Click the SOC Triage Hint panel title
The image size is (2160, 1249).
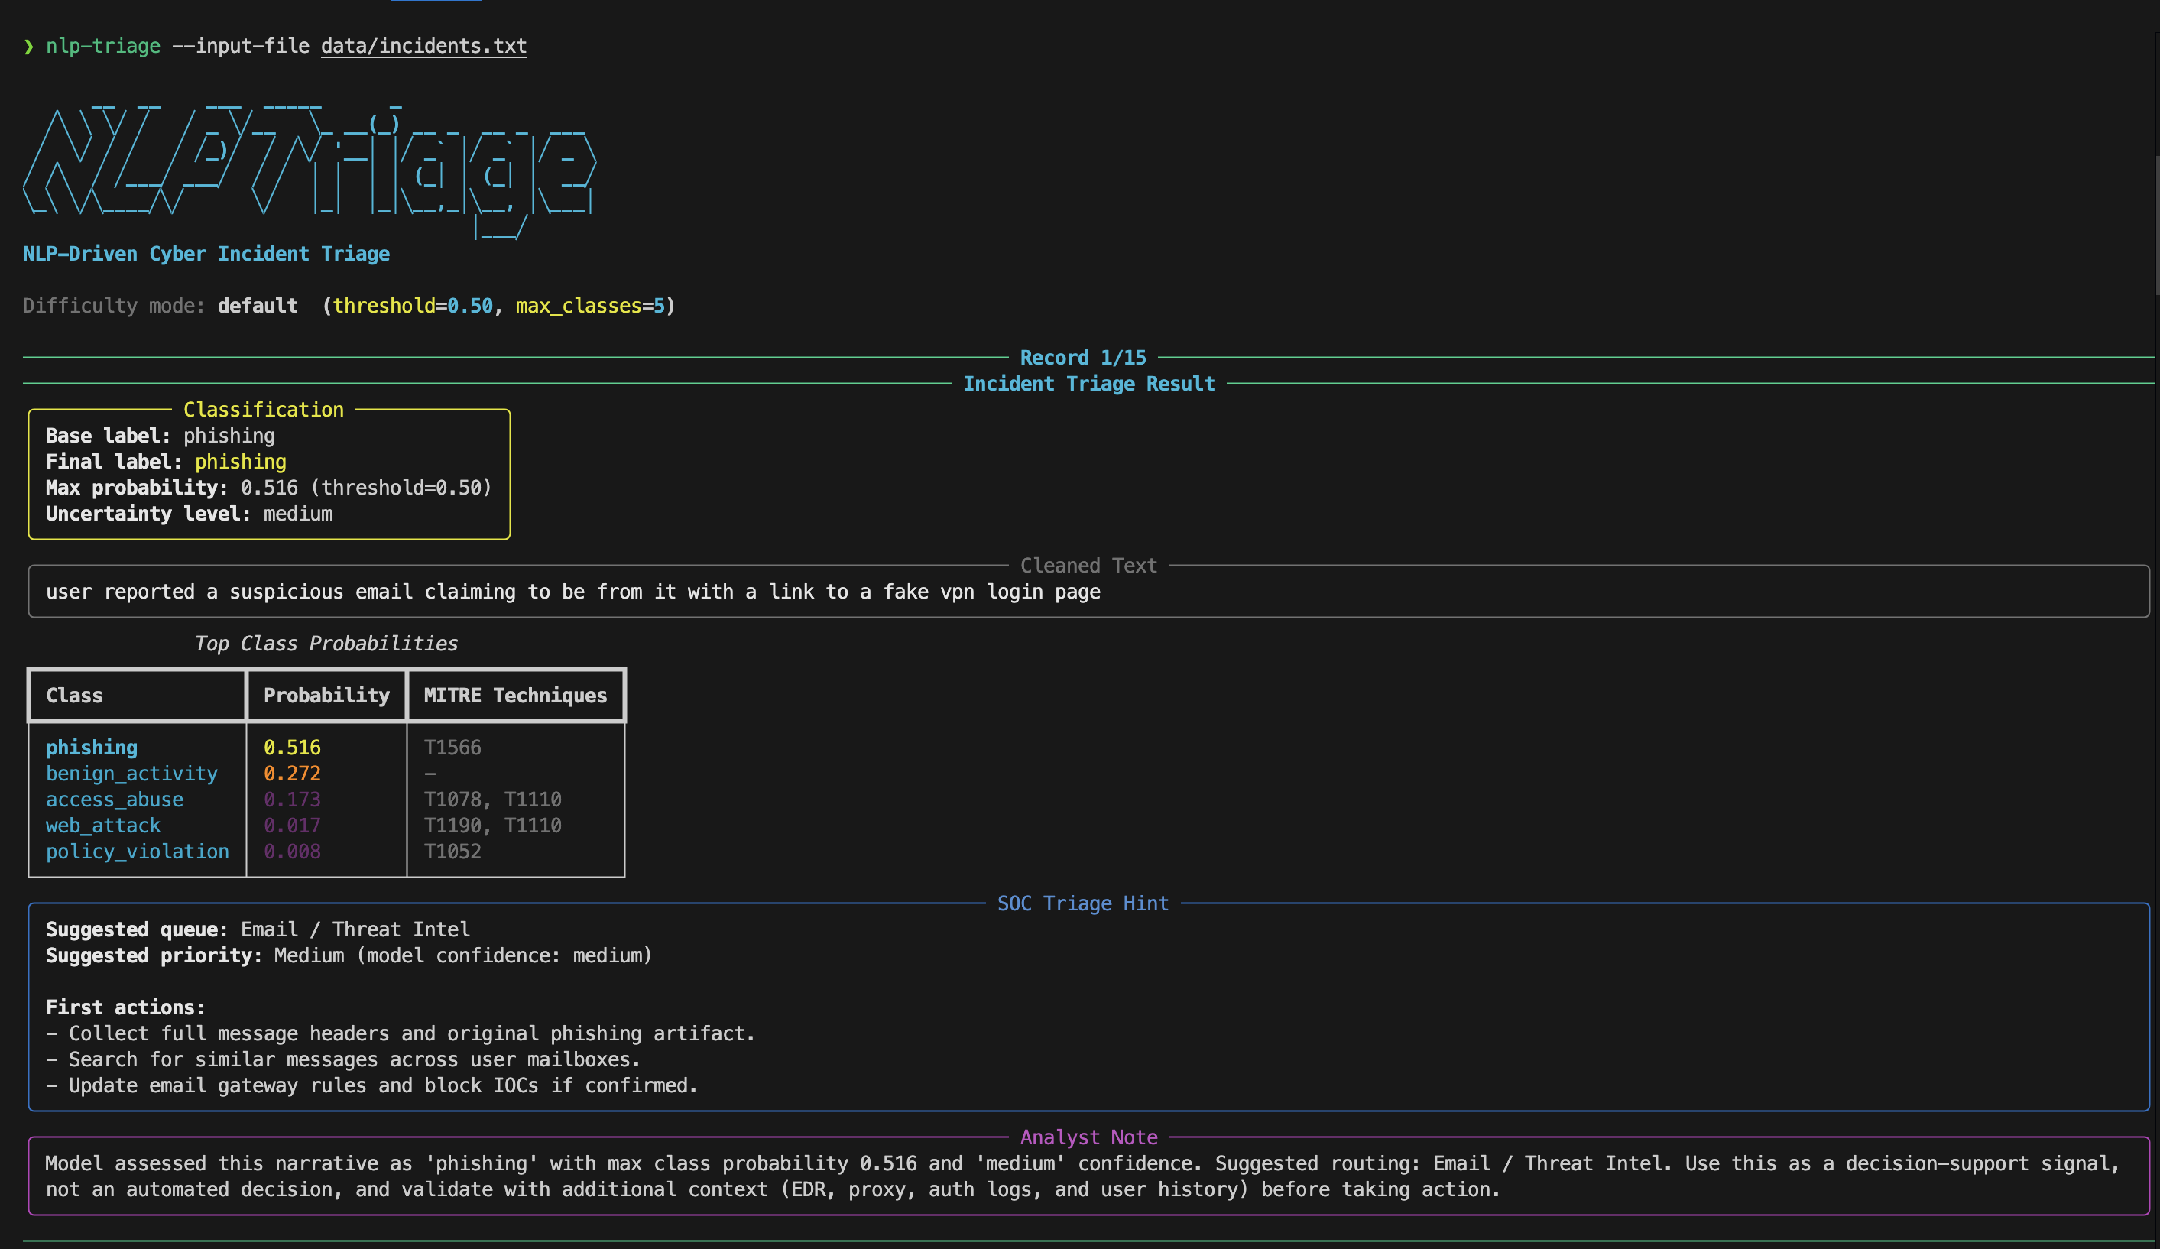(x=1082, y=903)
